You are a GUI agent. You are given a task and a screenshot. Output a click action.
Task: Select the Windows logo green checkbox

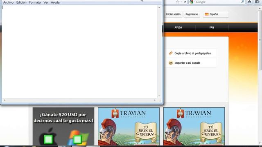77,140
